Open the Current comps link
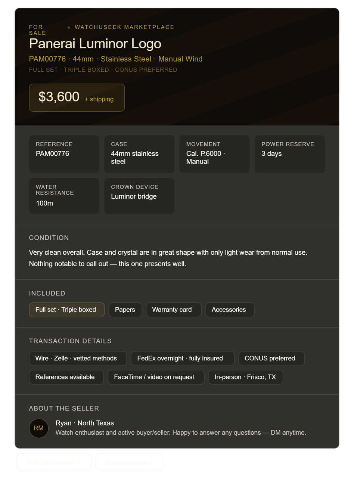The width and height of the screenshot is (354, 478). [x=130, y=462]
